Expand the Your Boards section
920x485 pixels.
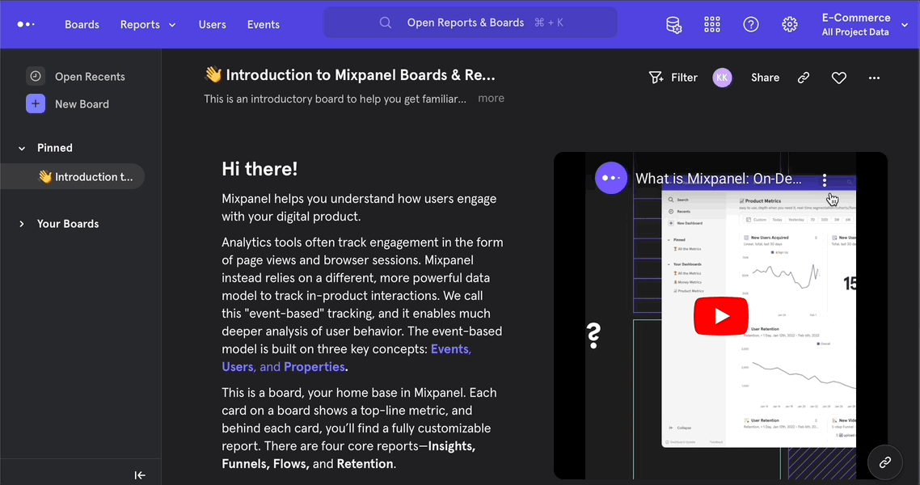pyautogui.click(x=22, y=224)
